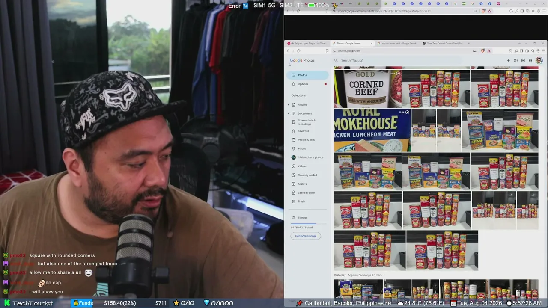Click the Brave Rewards triangle icon

coord(489,51)
